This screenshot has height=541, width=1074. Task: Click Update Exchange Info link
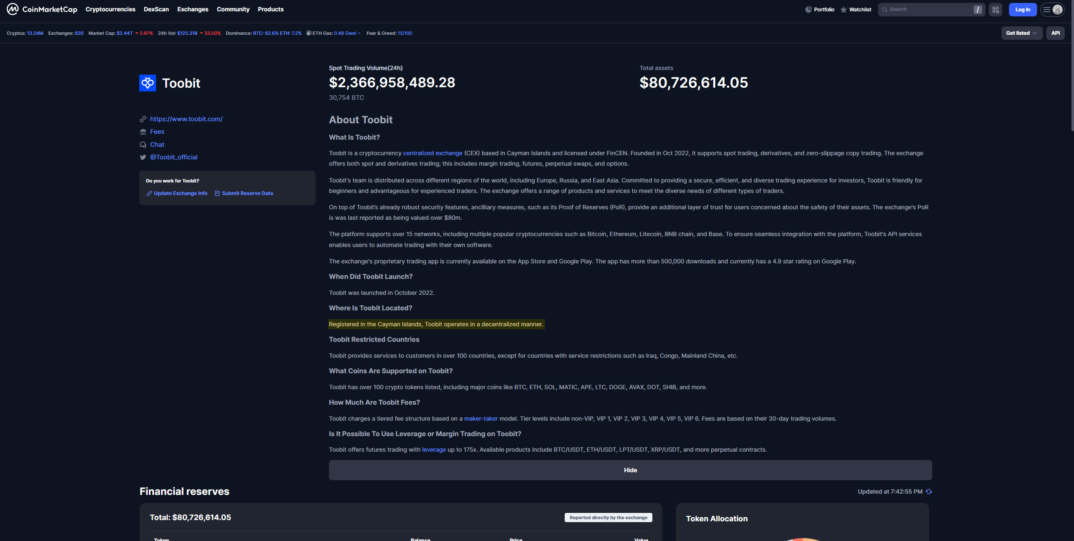tap(177, 193)
